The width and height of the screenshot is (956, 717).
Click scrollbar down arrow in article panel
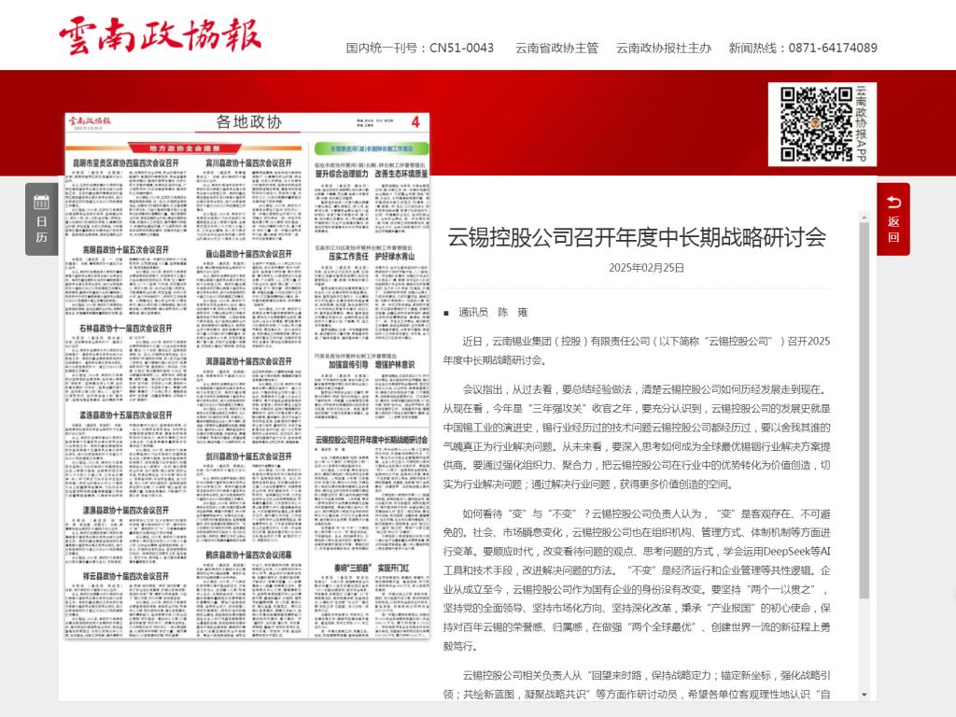(x=864, y=694)
